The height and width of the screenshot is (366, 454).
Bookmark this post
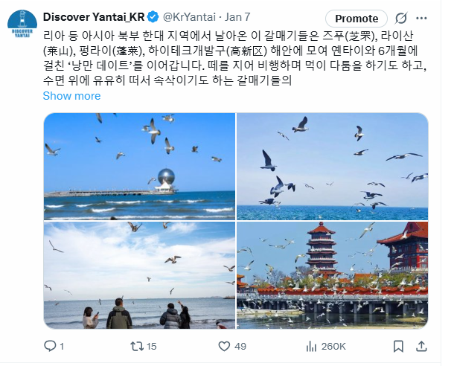[x=398, y=346]
